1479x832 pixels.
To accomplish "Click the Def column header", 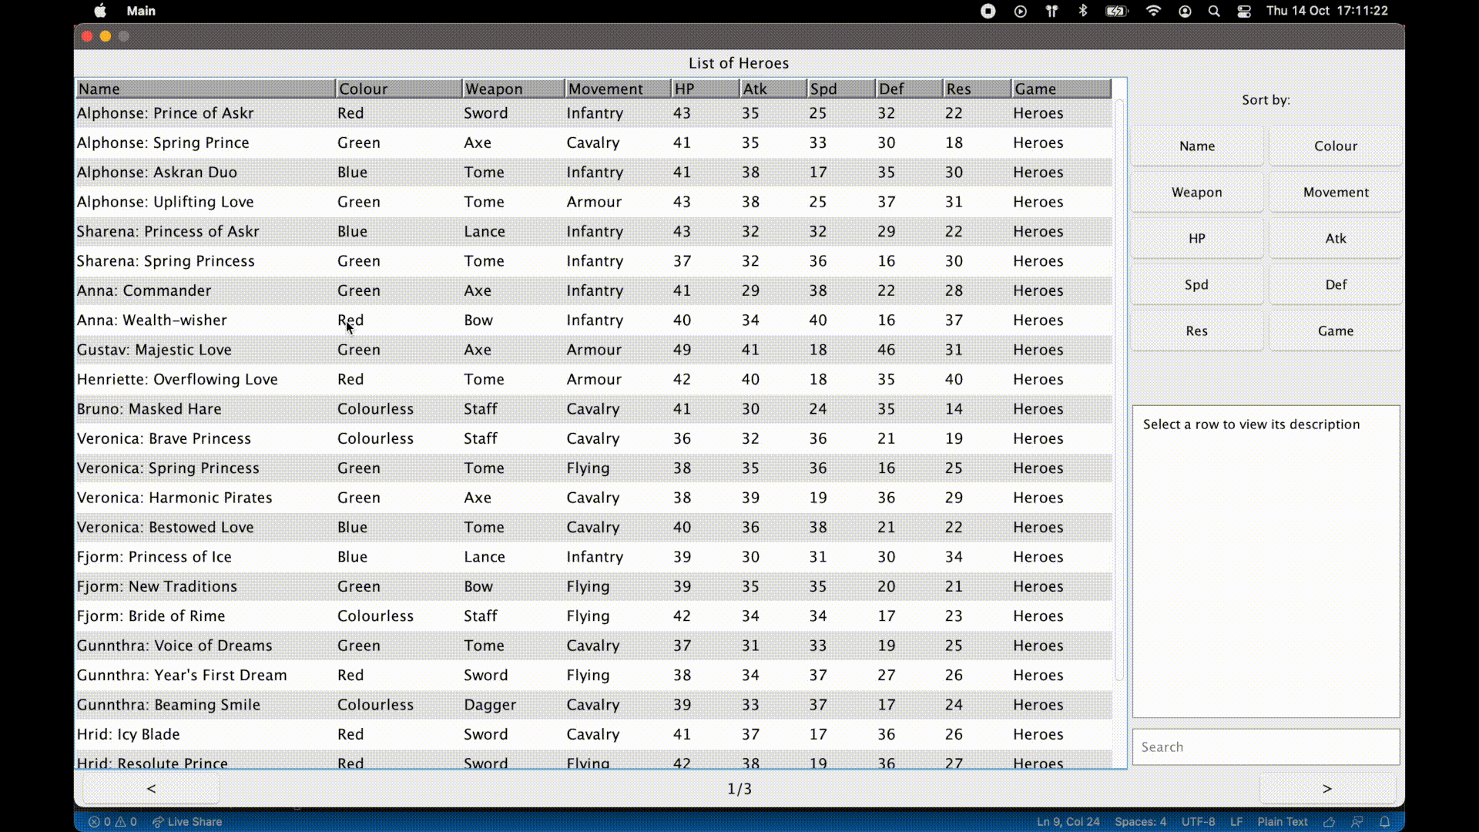I will [909, 89].
